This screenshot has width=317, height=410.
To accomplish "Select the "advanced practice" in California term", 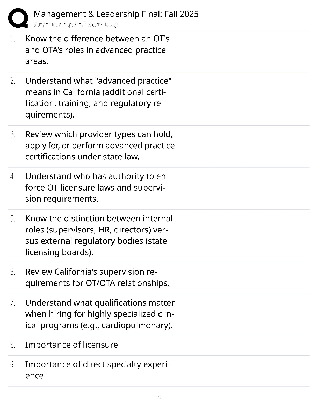I will coord(98,98).
